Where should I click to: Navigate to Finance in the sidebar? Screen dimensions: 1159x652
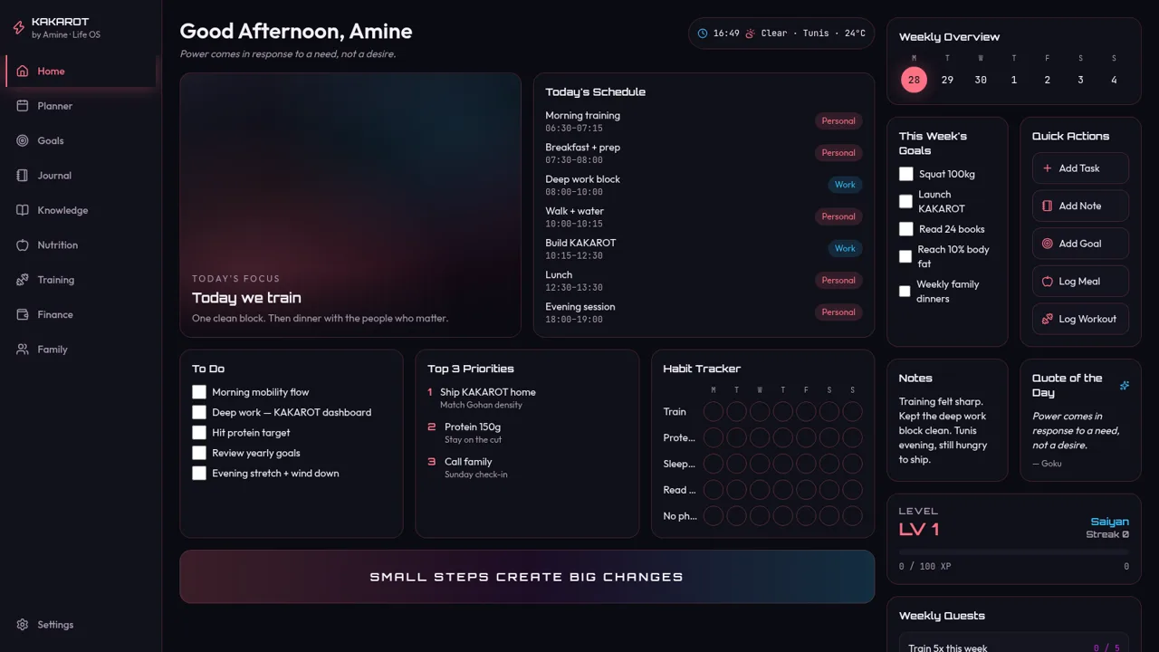pos(81,314)
